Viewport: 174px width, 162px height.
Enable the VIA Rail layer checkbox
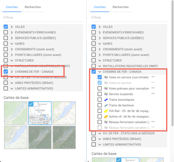[99, 111]
